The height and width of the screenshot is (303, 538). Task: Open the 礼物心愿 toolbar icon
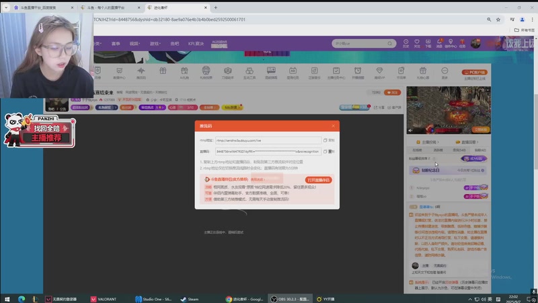(423, 73)
